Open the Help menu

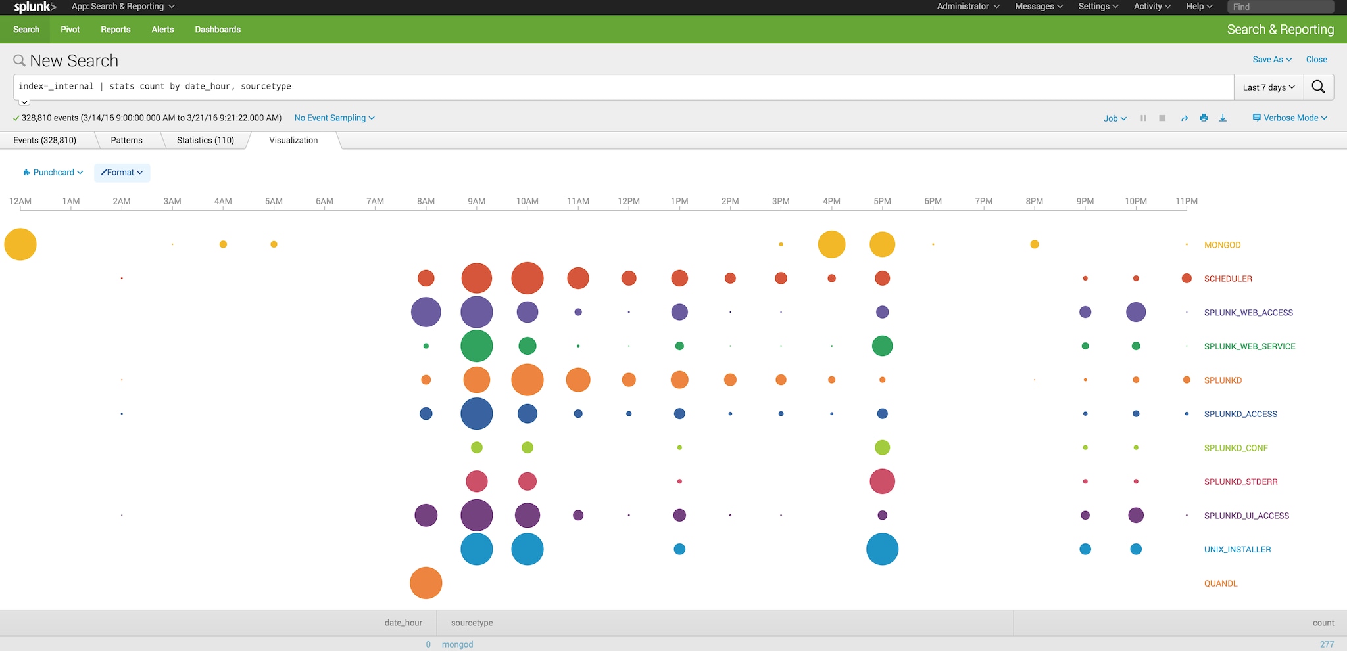point(1199,7)
